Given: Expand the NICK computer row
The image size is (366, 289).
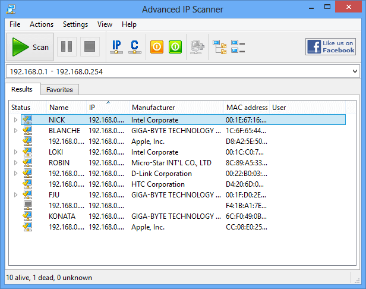Looking at the screenshot, I should click(16, 120).
